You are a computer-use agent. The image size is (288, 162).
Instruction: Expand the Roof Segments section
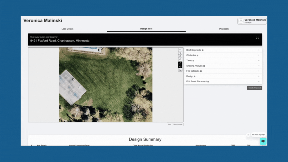point(223,50)
